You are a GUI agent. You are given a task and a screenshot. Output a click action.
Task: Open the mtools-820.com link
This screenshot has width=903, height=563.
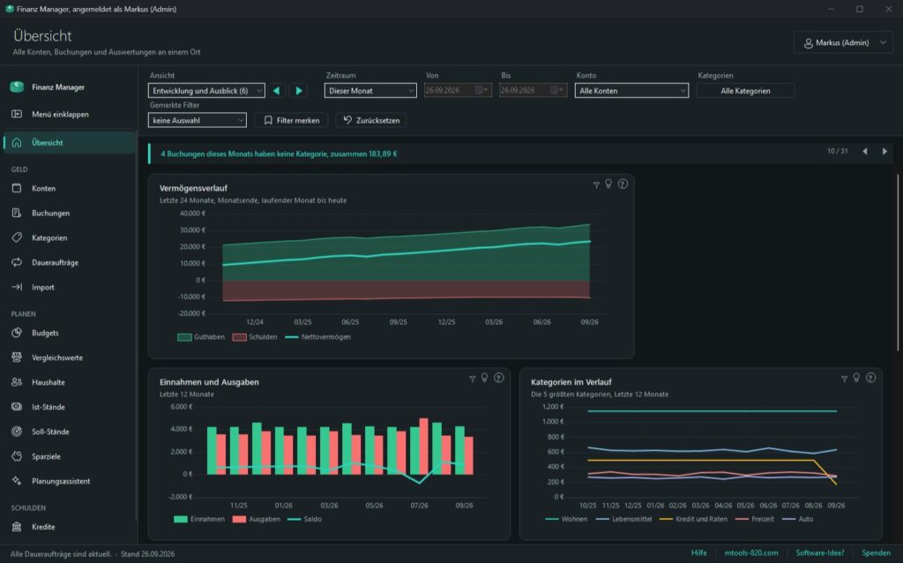751,553
